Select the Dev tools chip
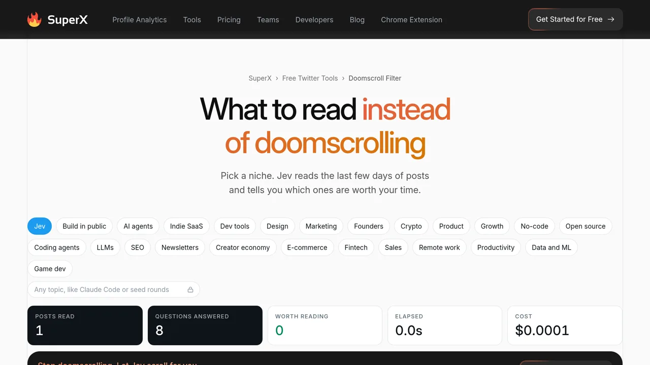Image resolution: width=650 pixels, height=365 pixels. 235,226
